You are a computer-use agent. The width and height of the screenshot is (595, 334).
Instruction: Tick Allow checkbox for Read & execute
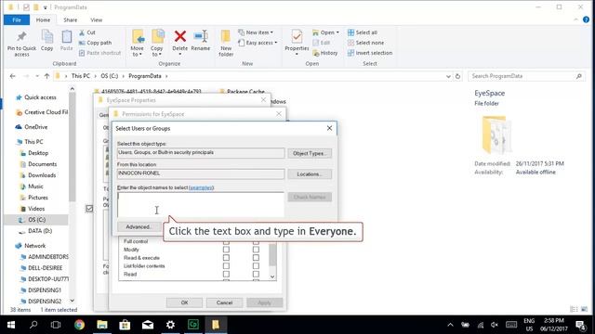pyautogui.click(x=226, y=258)
